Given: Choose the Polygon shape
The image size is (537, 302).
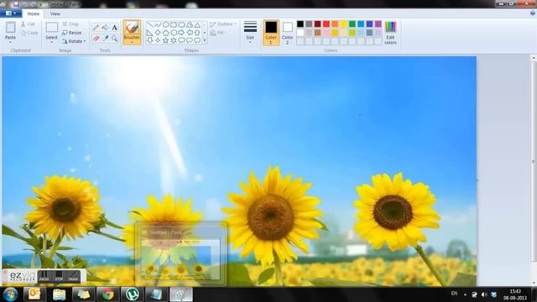Looking at the screenshot, I should click(190, 24).
